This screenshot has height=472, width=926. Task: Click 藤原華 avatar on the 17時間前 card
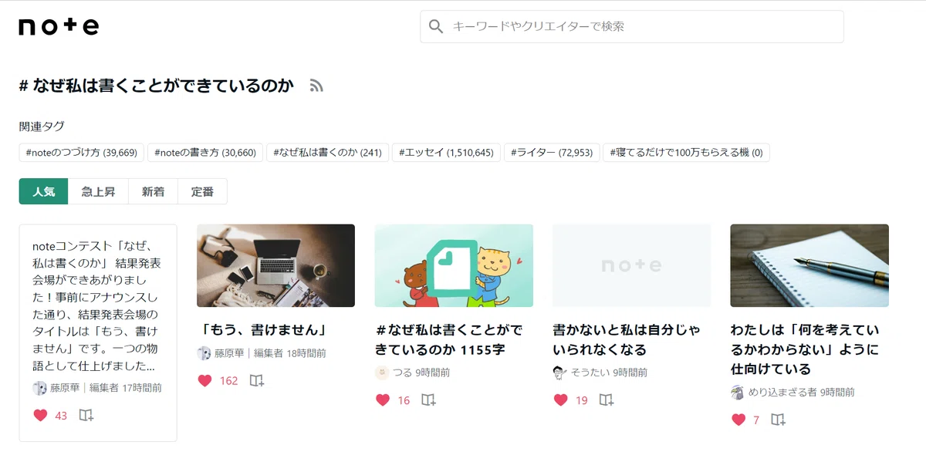click(x=39, y=388)
